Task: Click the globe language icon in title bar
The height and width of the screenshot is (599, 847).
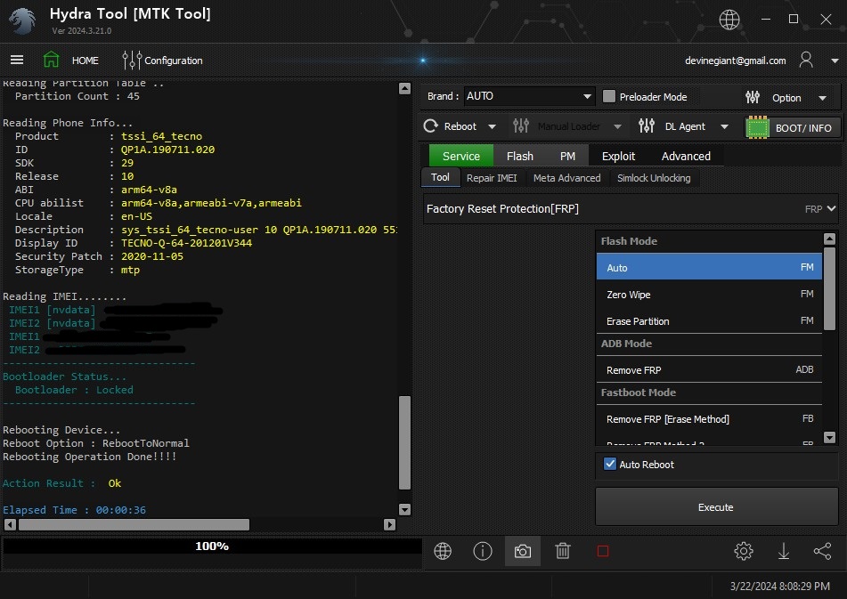Action: coord(729,20)
